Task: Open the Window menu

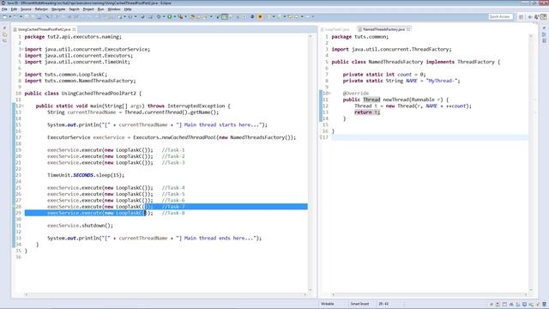Action: pyautogui.click(x=114, y=9)
